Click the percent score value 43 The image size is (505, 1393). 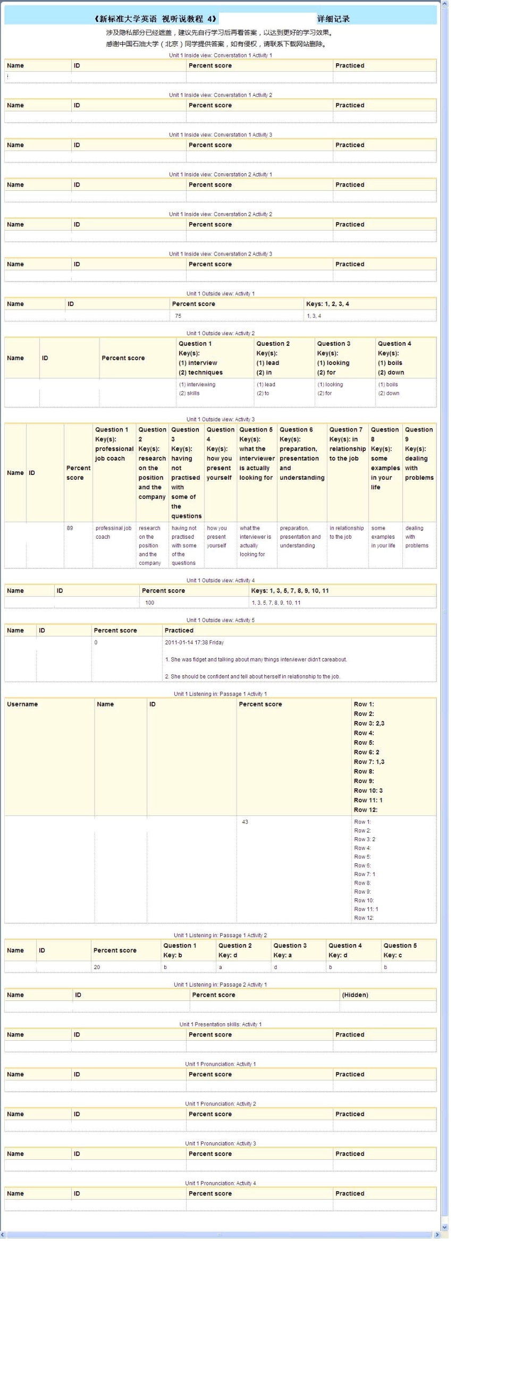tap(245, 822)
